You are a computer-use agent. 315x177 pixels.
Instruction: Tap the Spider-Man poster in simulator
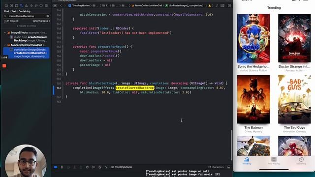[x=294, y=146]
